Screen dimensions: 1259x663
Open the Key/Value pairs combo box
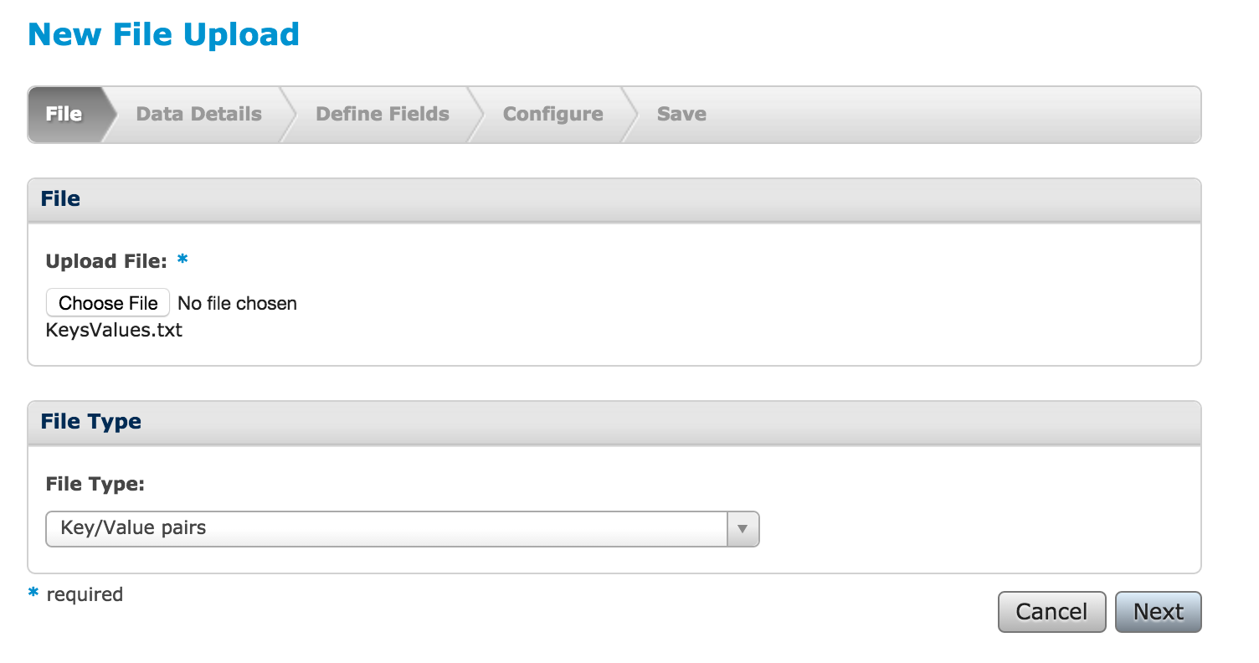click(x=403, y=529)
